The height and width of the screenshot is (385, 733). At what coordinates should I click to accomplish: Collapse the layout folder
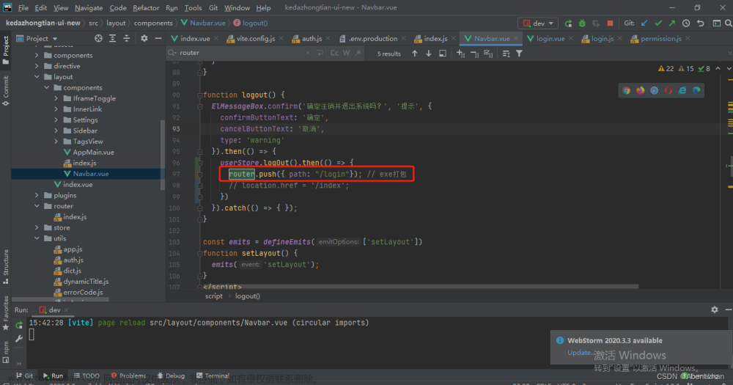37,77
